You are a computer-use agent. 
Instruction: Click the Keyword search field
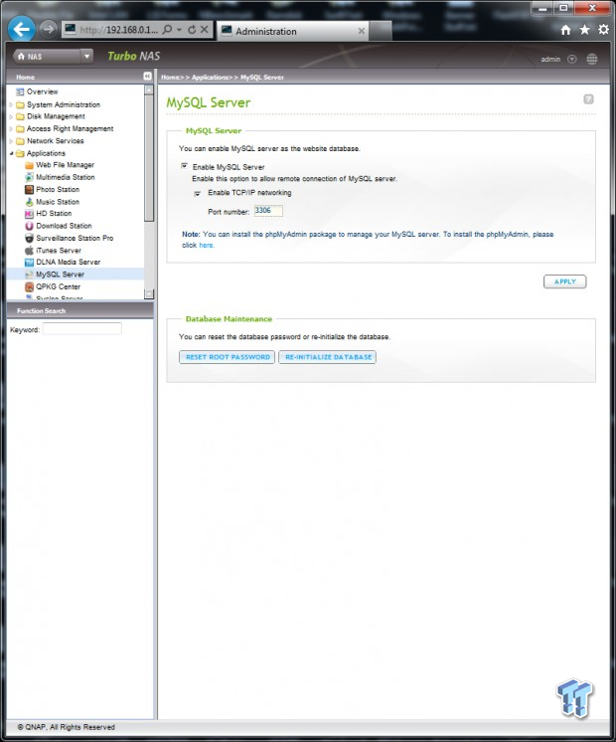[x=82, y=329]
